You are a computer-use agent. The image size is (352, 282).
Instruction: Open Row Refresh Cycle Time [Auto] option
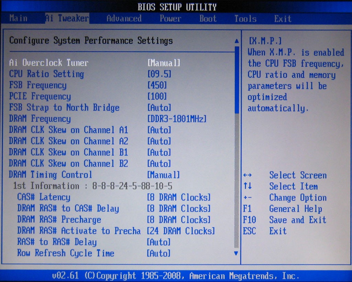pos(159,253)
